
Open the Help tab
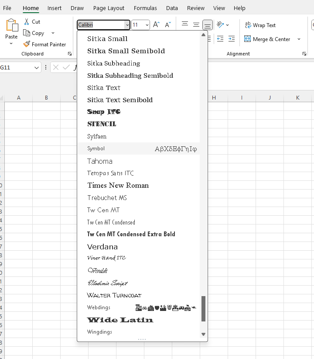[x=239, y=8]
